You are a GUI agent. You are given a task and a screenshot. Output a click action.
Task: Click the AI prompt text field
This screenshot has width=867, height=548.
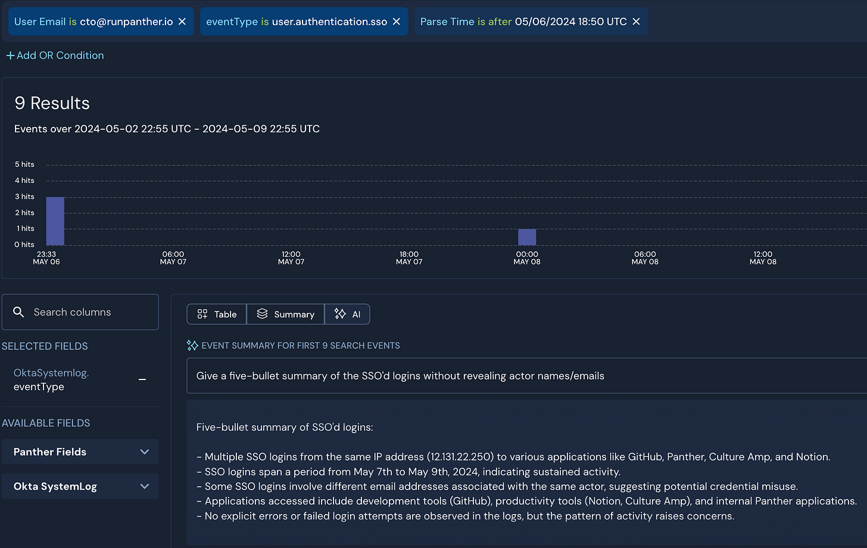527,376
